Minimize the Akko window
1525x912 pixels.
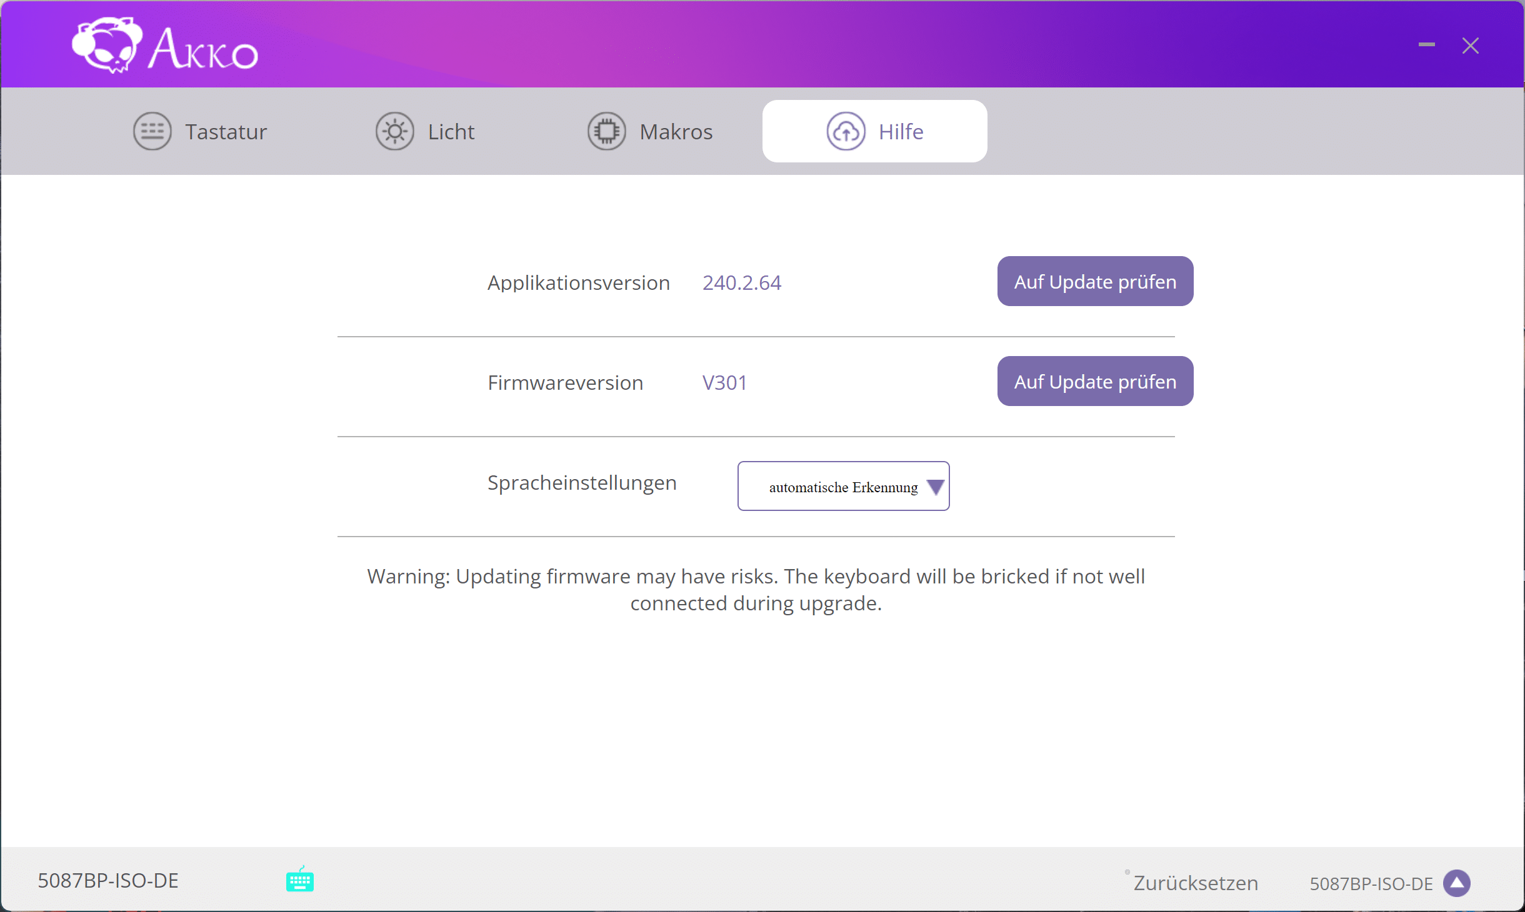tap(1426, 45)
